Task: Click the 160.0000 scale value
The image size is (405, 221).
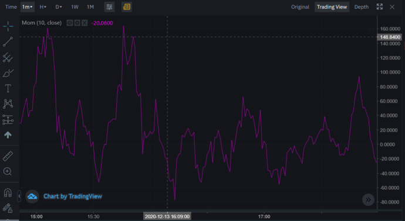Action: (x=390, y=29)
